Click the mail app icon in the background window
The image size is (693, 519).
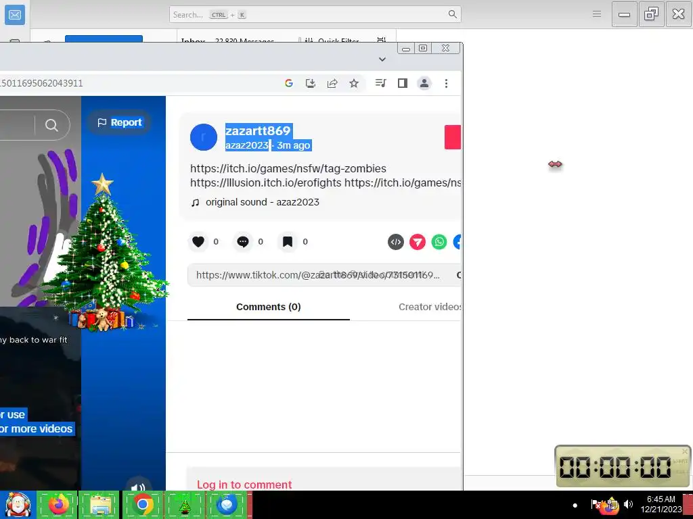(x=15, y=15)
